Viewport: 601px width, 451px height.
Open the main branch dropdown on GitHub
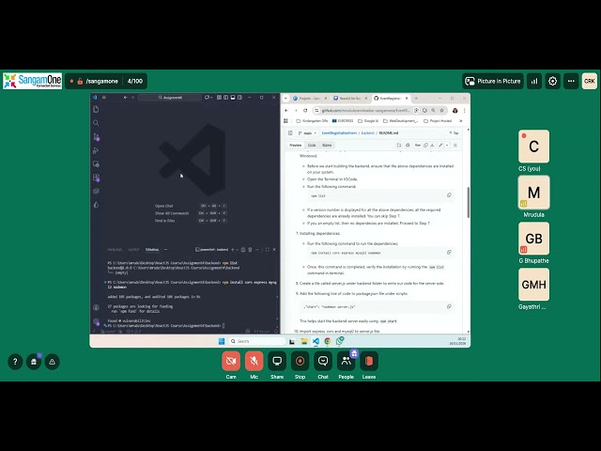(x=307, y=133)
